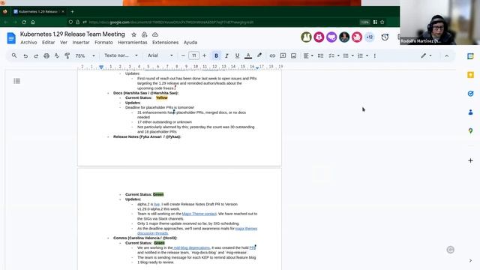480x270 pixels.
Task: Toggle underline formatting
Action: pyautogui.click(x=237, y=55)
